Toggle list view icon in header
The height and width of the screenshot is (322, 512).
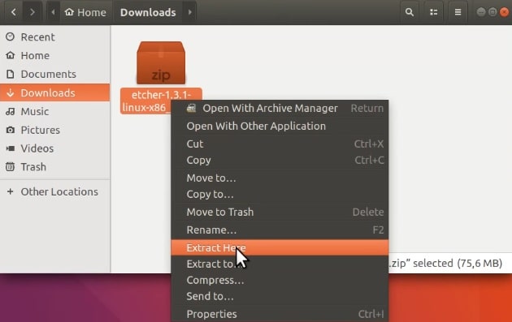434,12
